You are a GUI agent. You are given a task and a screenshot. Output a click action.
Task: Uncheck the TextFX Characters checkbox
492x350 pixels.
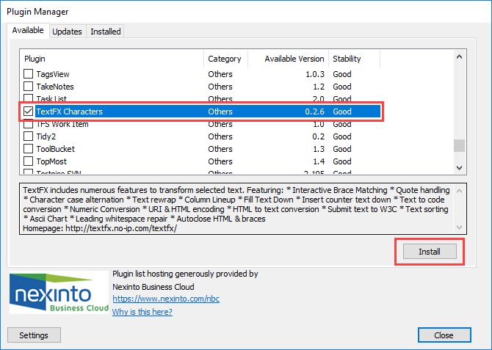(28, 111)
